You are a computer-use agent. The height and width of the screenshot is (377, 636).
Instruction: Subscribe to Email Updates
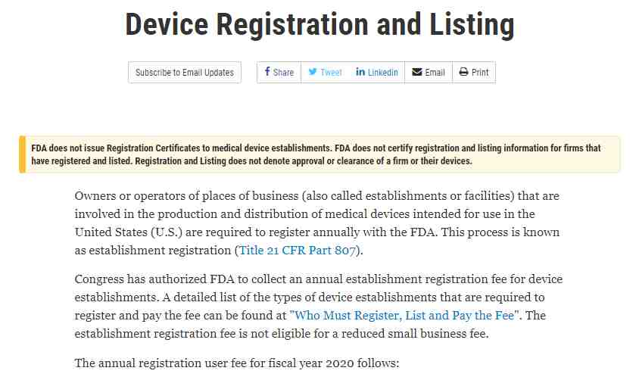185,73
